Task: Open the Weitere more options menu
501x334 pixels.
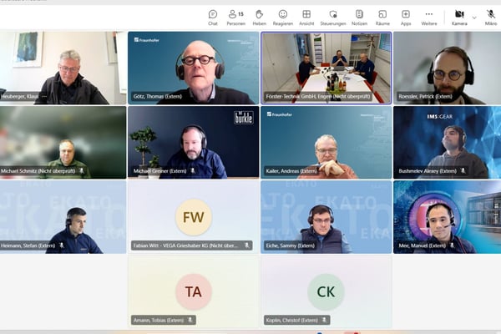Action: tap(429, 17)
